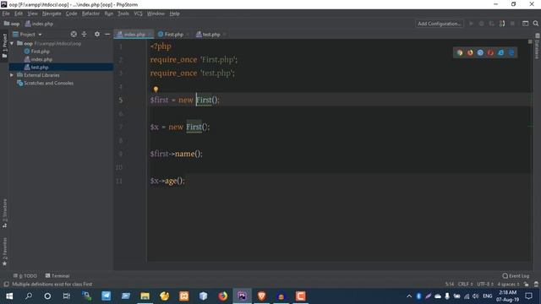
Task: Close the index.php editor tab
Action: (x=150, y=34)
